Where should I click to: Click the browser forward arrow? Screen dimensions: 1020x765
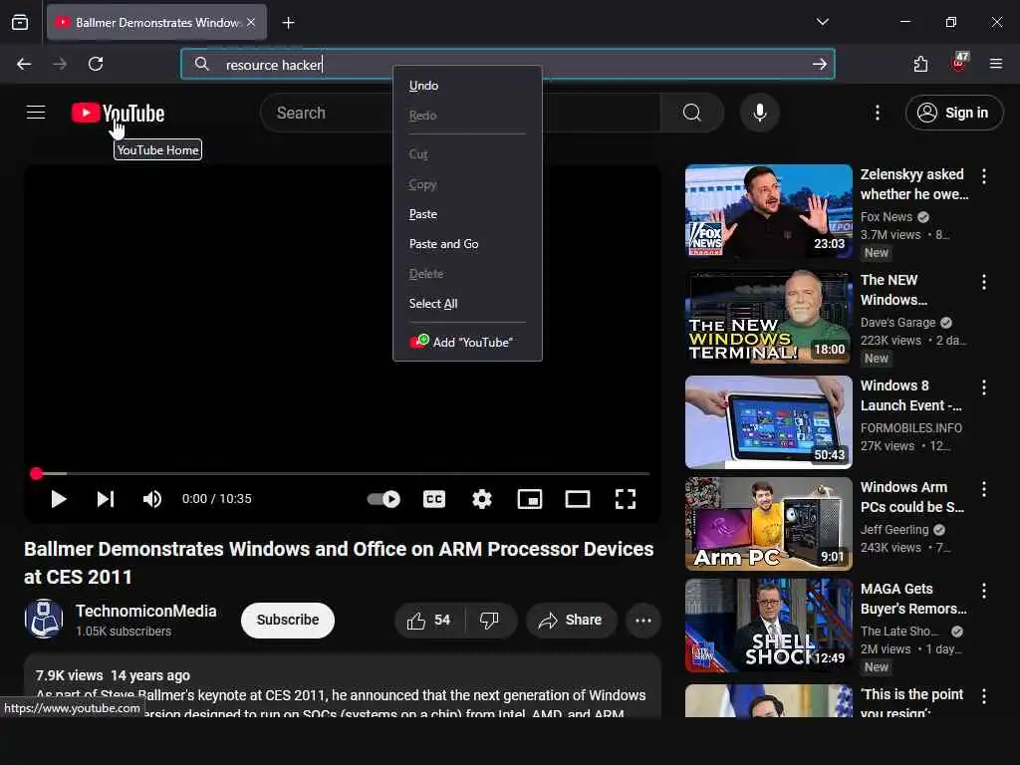coord(59,64)
